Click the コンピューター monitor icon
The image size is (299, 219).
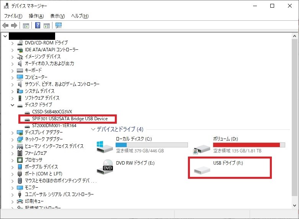click(20, 77)
